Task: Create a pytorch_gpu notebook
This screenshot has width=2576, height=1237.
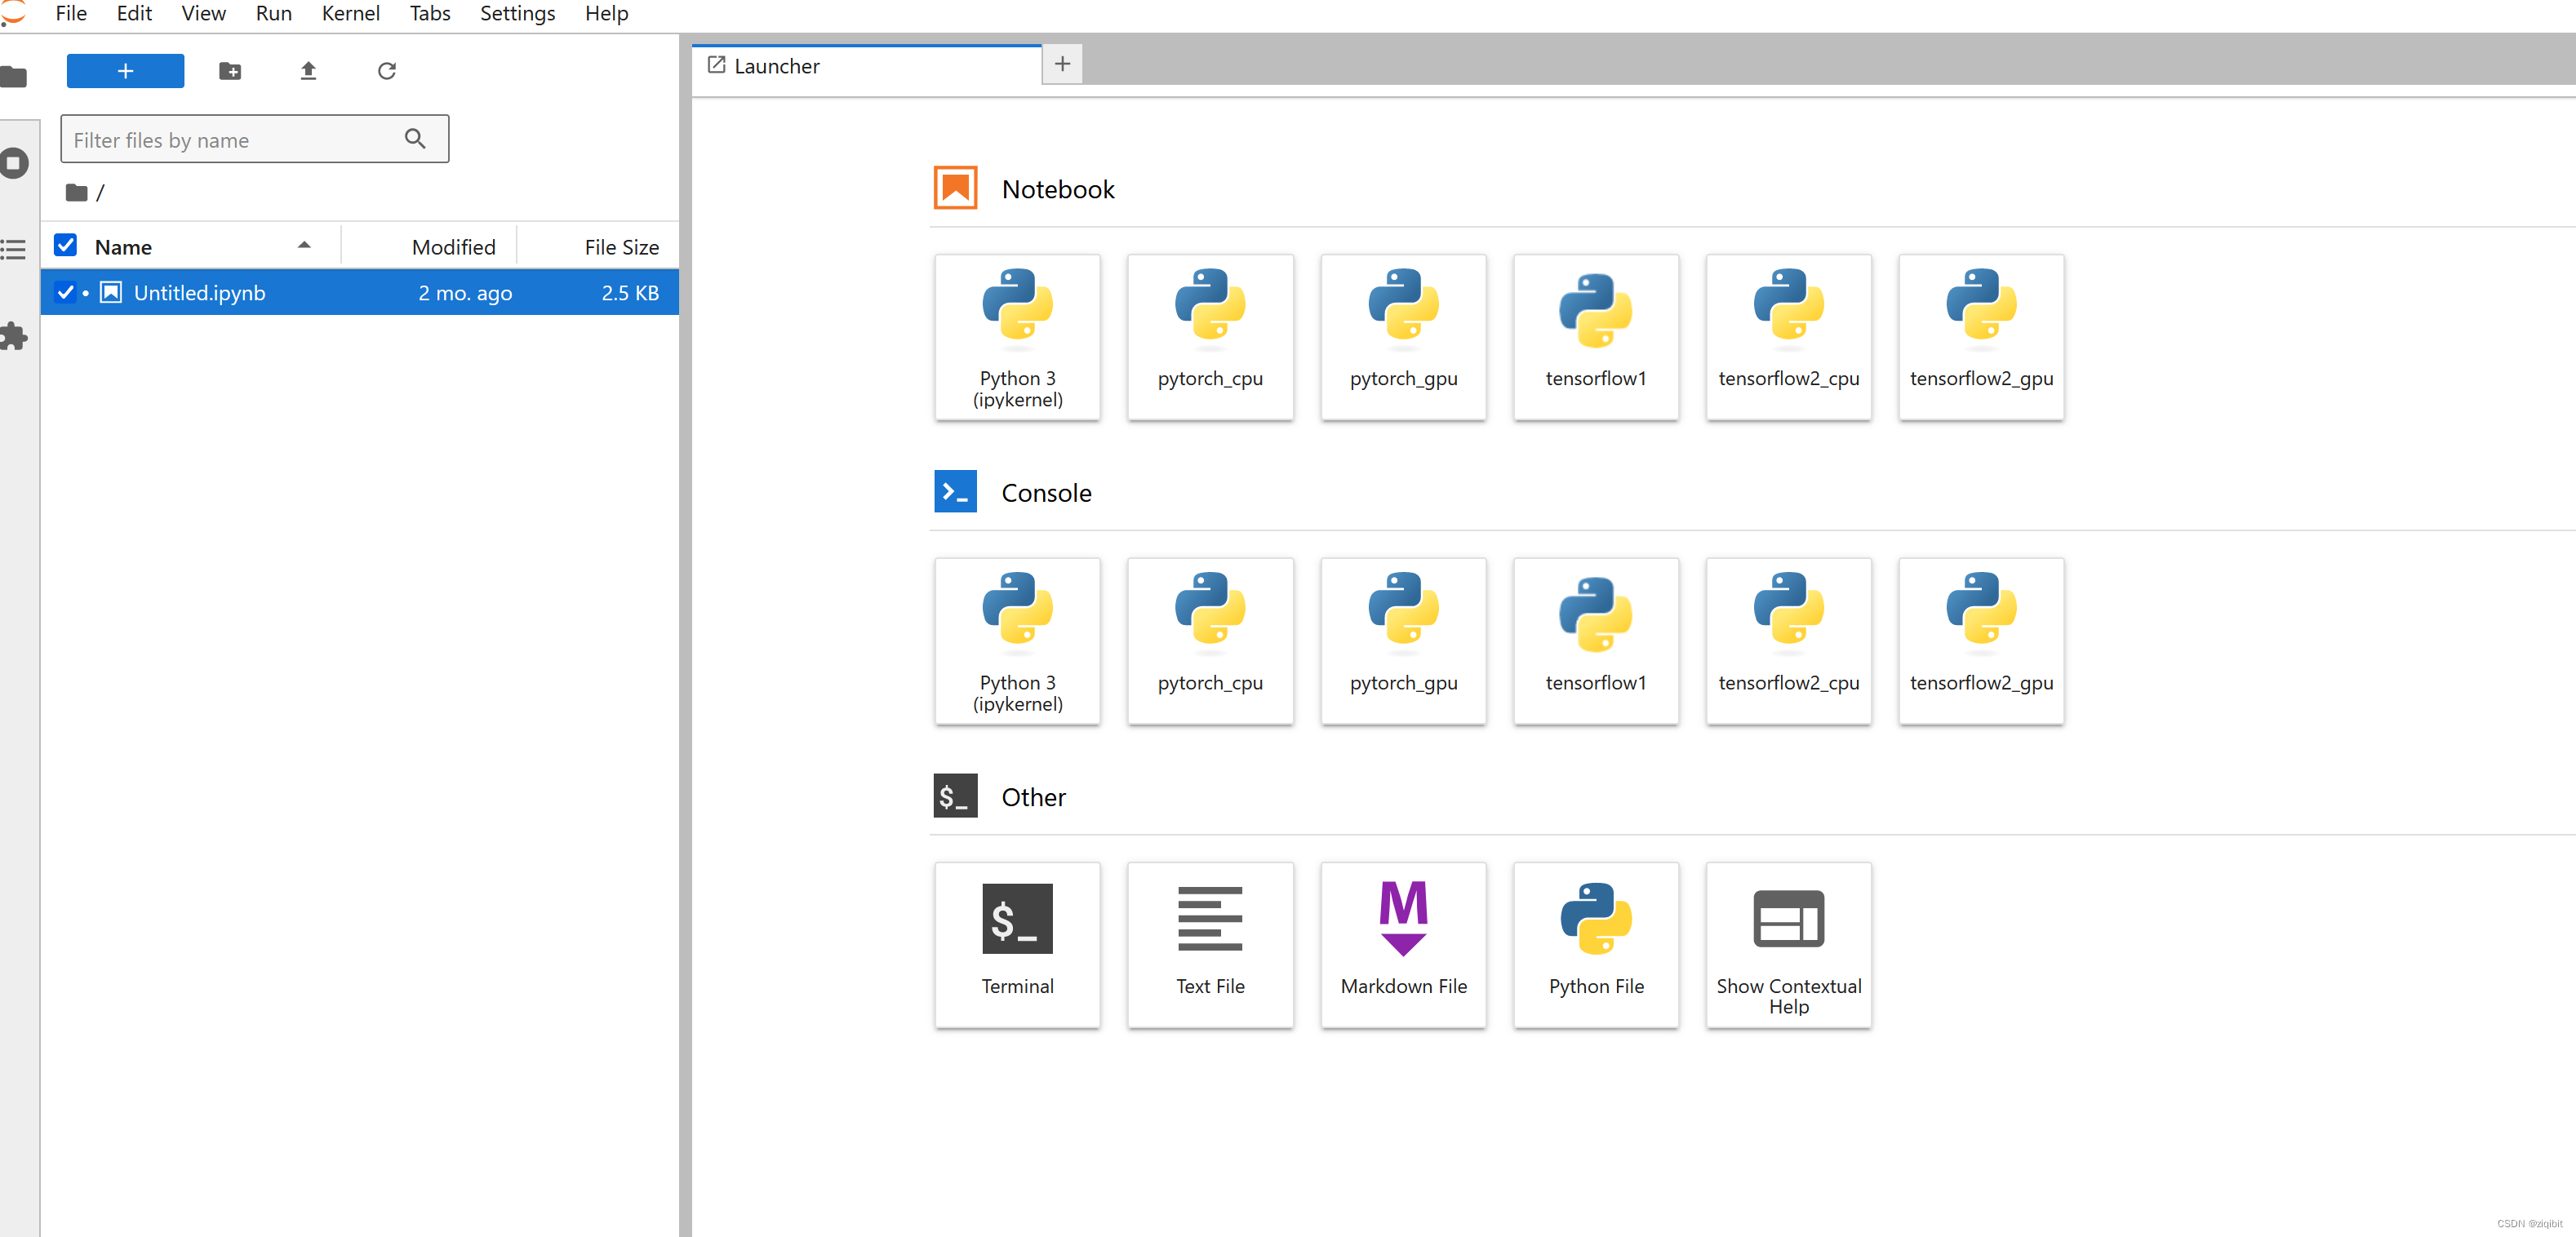Action: point(1403,337)
